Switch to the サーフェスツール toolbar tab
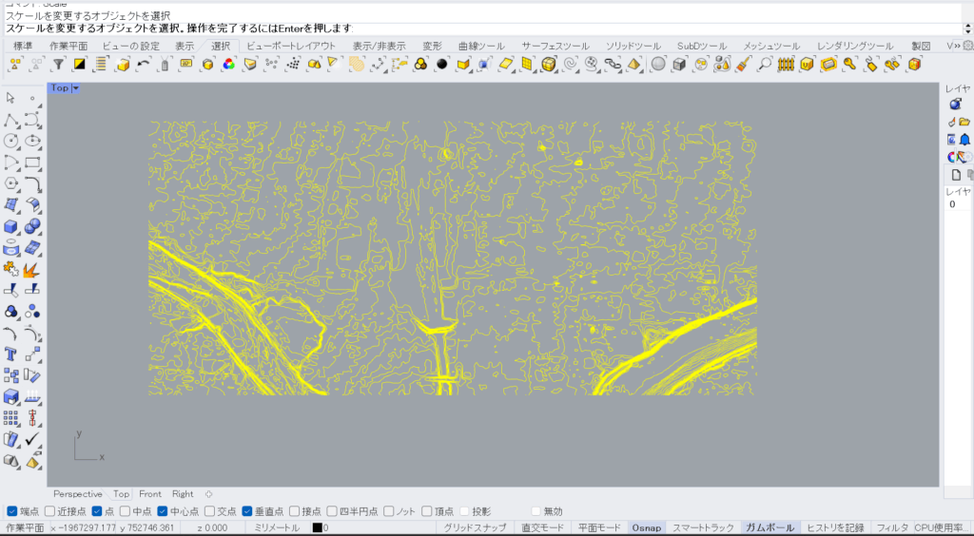This screenshot has width=974, height=536. 555,46
